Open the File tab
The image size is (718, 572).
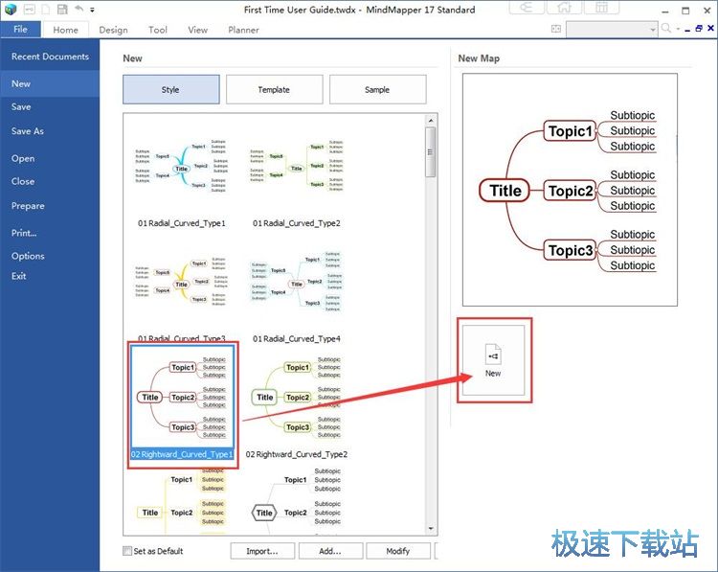pyautogui.click(x=21, y=30)
